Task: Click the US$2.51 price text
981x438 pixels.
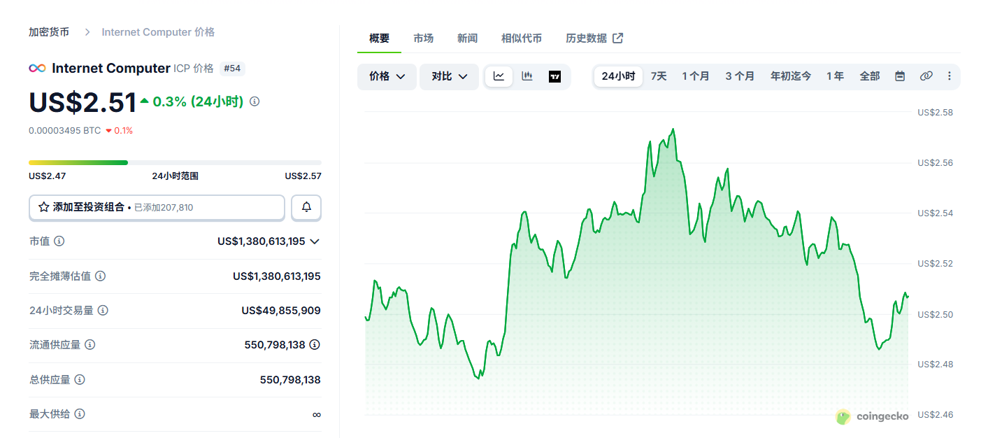Action: (83, 102)
